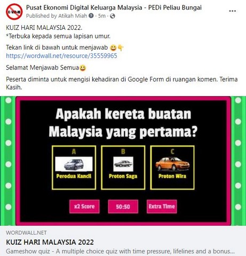Image resolution: width=246 pixels, height=256 pixels.
Task: Click the Extra Time lifeline button
Action: 162,206
